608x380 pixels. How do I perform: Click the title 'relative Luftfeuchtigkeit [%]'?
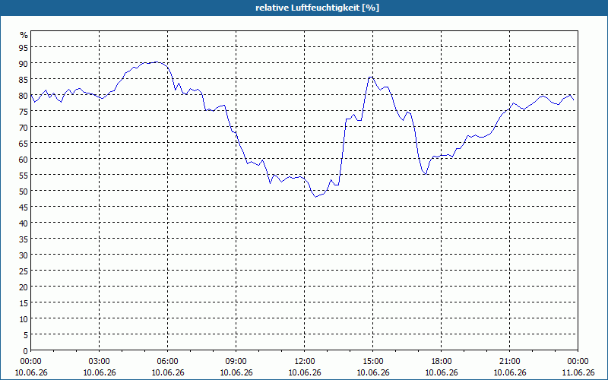317,8
